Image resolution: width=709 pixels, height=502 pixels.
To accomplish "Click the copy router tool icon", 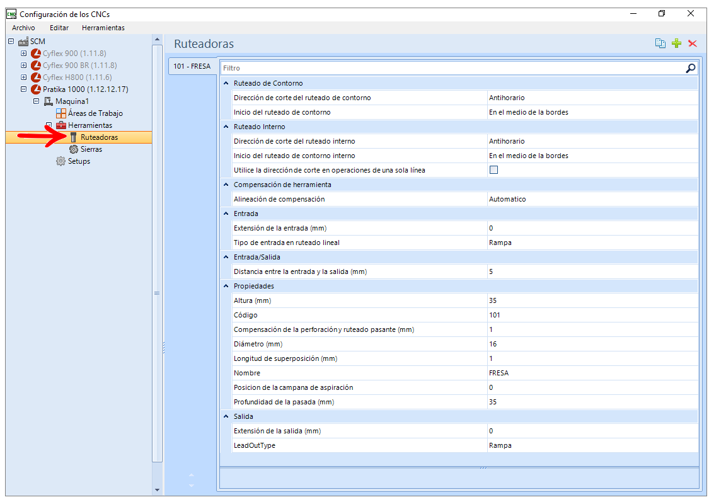I will coord(660,43).
